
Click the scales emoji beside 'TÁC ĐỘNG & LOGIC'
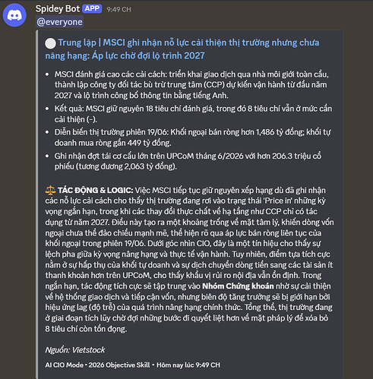[x=50, y=190]
